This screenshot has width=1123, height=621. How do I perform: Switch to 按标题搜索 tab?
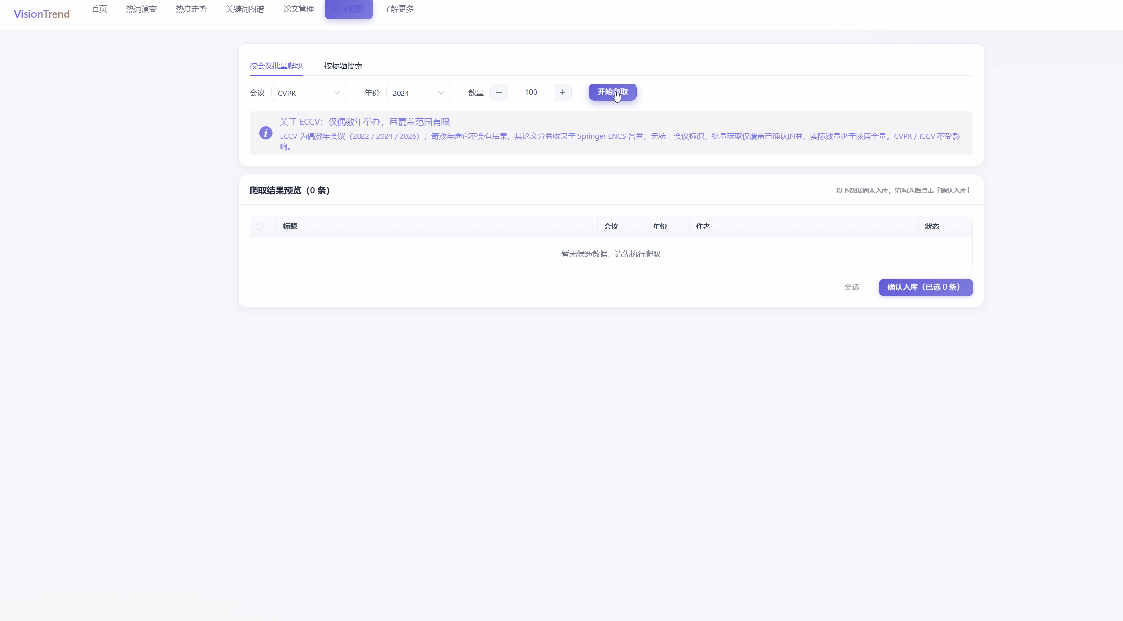(343, 66)
